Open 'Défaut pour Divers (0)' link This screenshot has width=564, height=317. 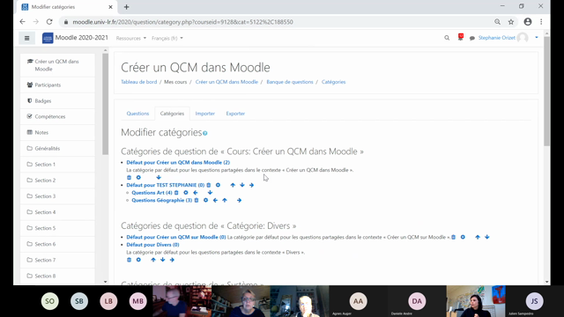click(x=152, y=245)
